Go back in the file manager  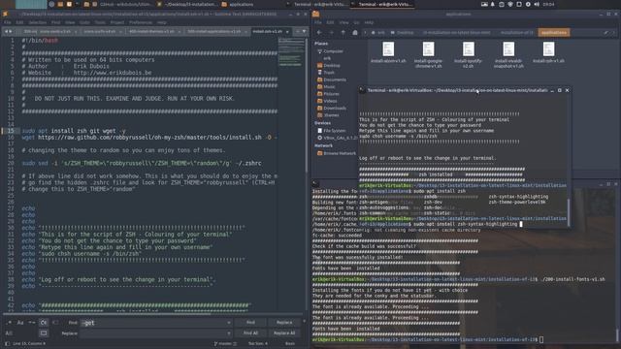319,32
